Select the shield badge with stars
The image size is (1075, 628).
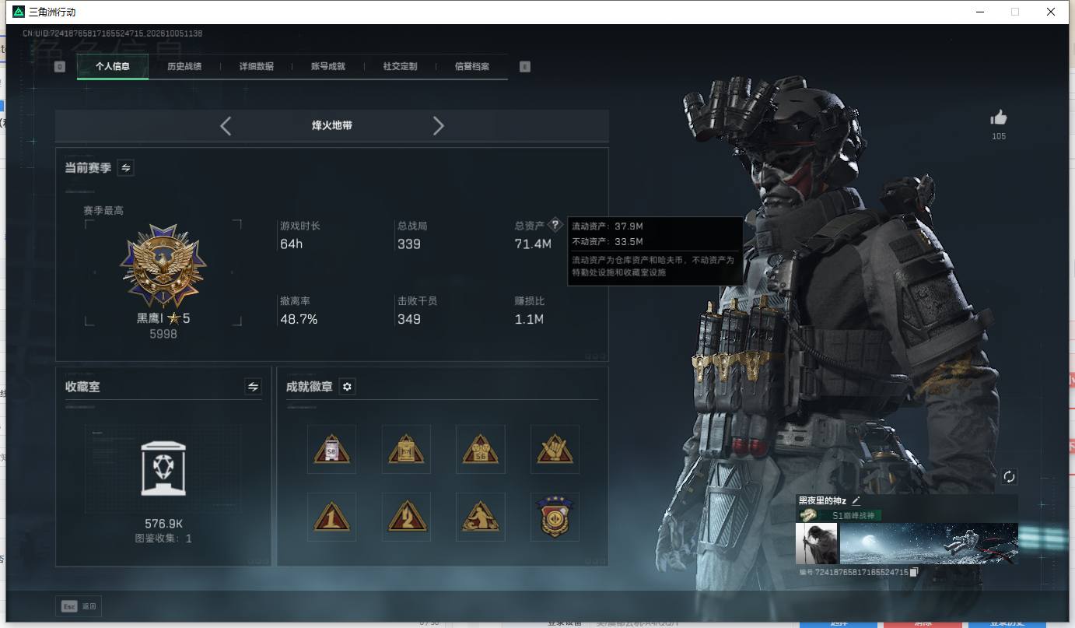(x=555, y=517)
